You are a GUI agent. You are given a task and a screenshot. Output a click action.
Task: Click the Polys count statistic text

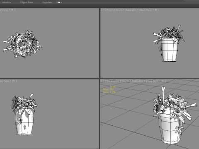tap(108, 89)
